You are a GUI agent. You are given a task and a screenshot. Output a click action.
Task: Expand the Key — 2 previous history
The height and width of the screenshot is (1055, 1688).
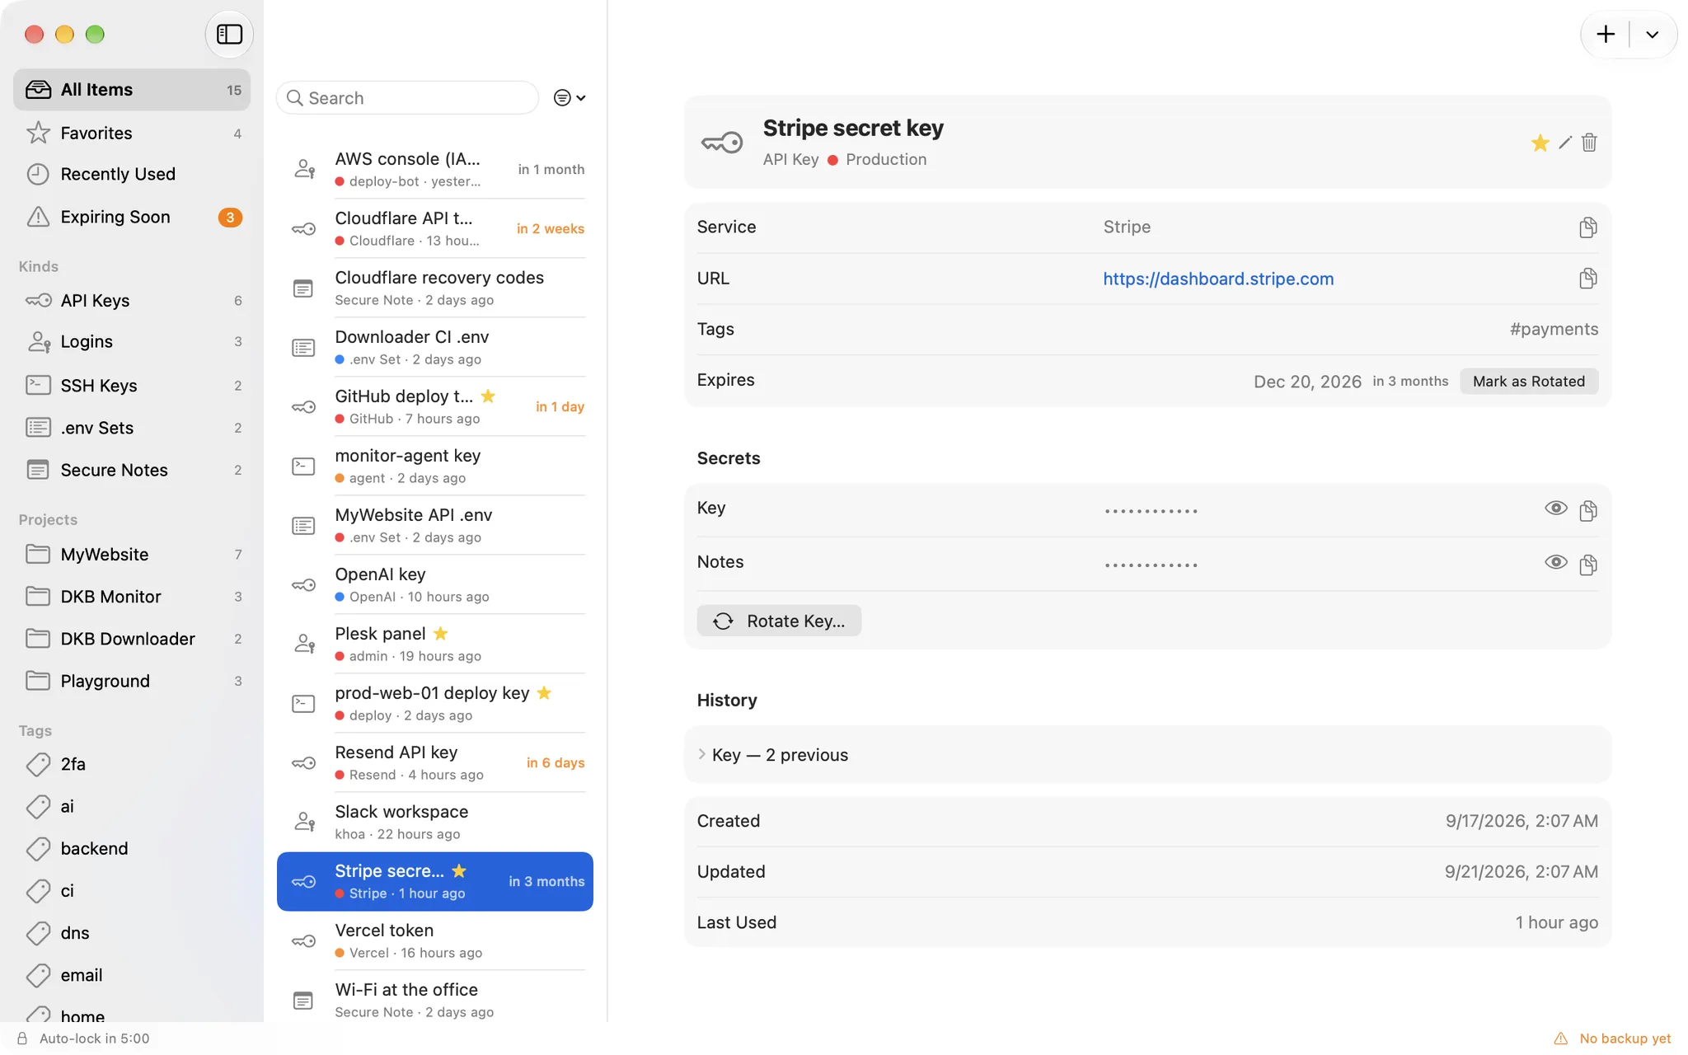point(701,754)
